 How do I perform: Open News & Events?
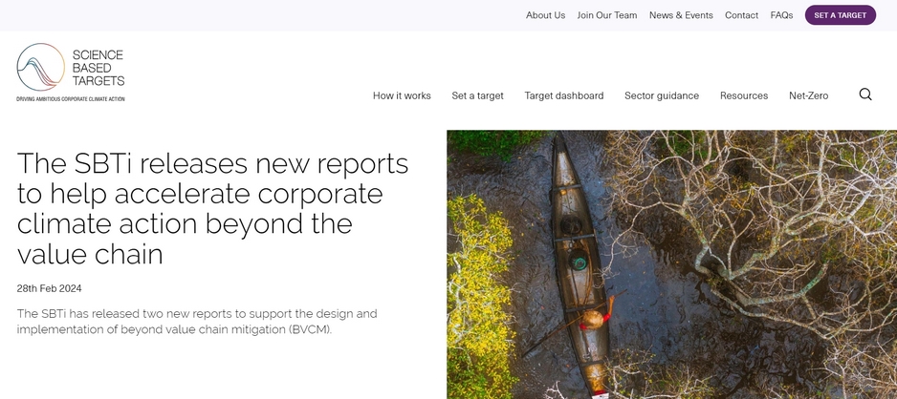point(680,15)
